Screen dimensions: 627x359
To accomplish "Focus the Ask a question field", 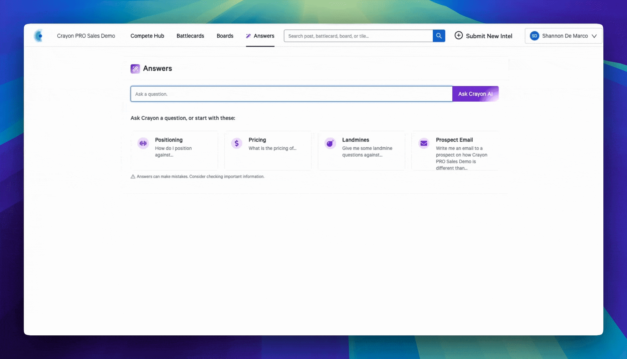I will (x=291, y=94).
